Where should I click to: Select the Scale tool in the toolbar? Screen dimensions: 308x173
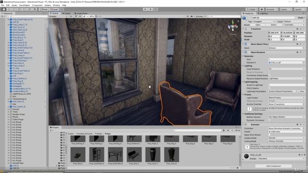pos(19,9)
